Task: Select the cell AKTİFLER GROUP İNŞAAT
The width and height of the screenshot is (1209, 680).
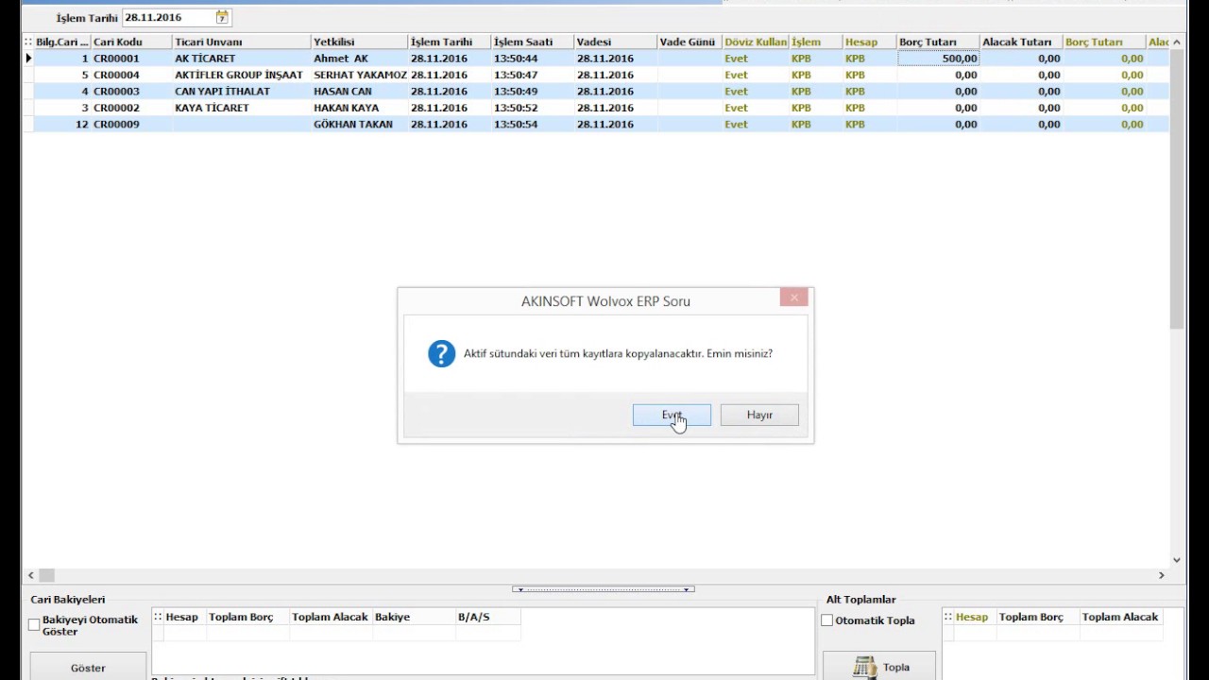Action: [241, 75]
